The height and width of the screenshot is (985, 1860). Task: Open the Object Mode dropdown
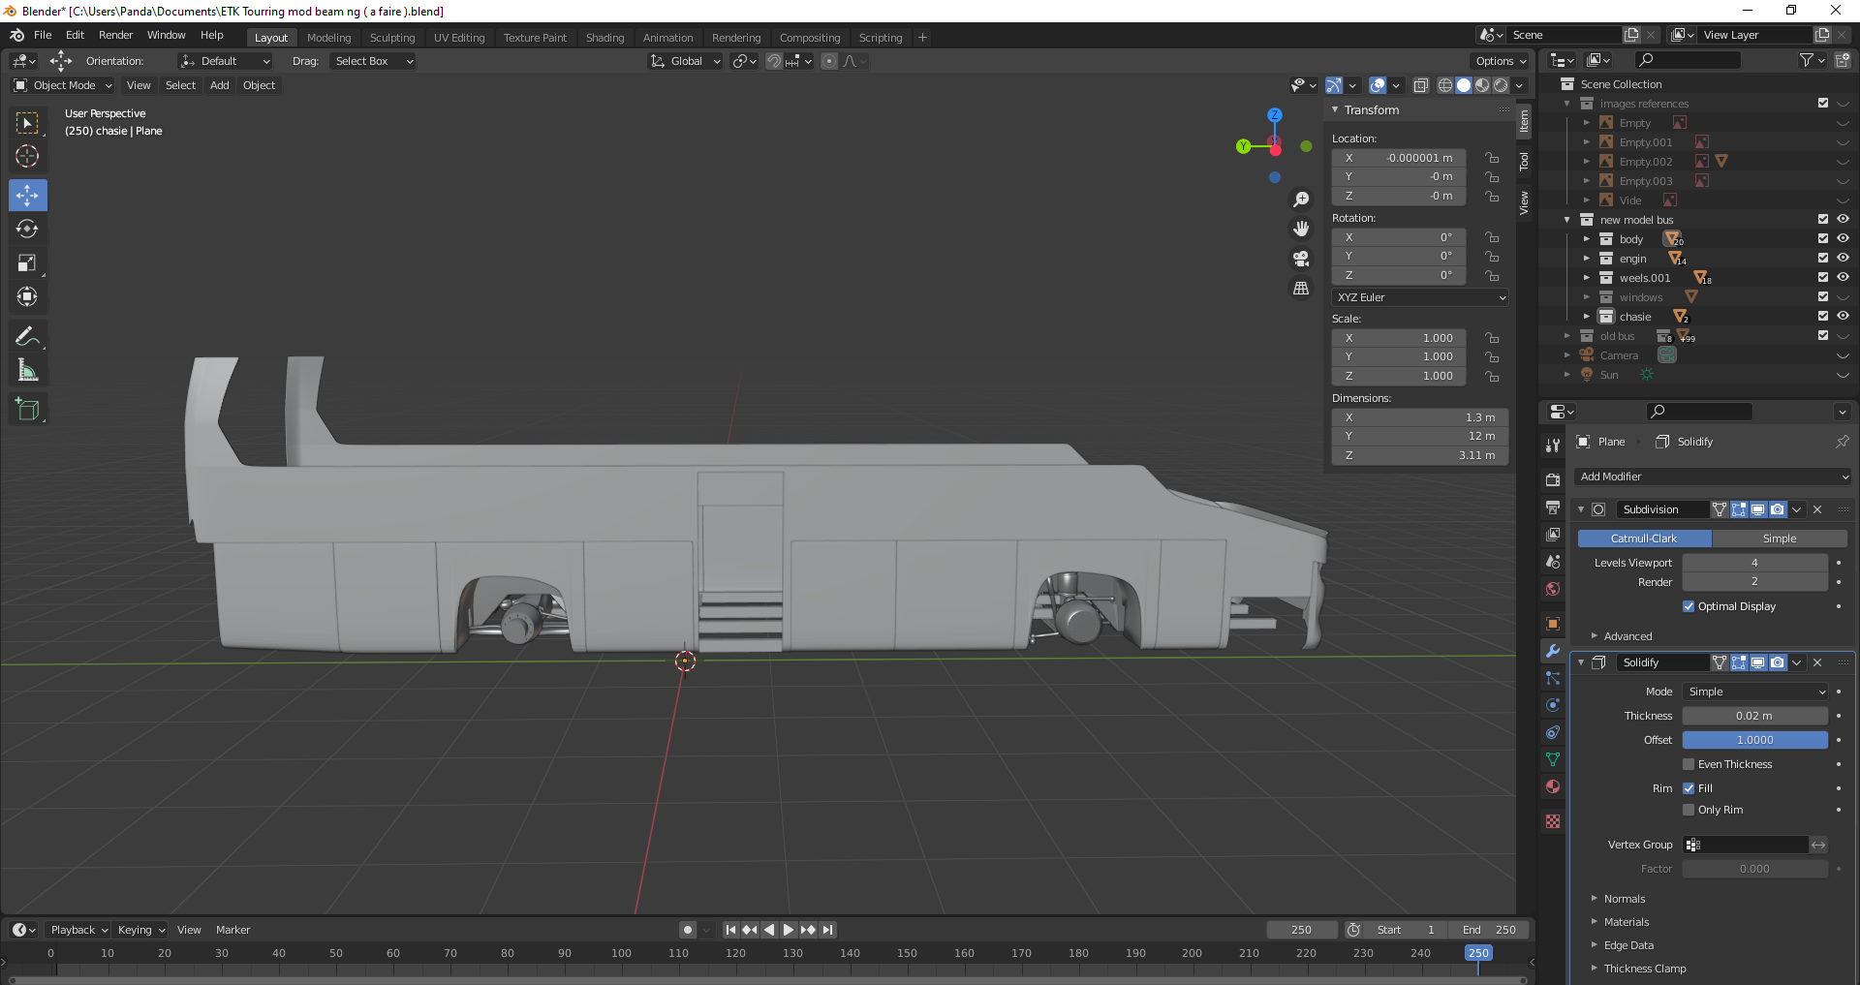pos(63,85)
